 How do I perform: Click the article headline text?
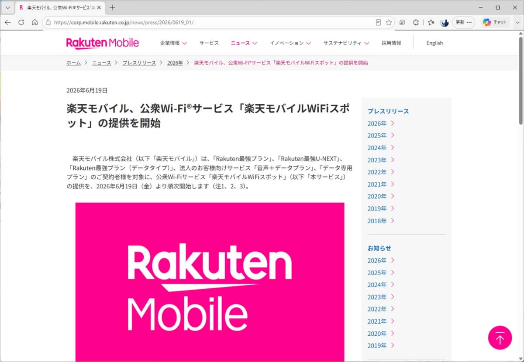tap(208, 116)
